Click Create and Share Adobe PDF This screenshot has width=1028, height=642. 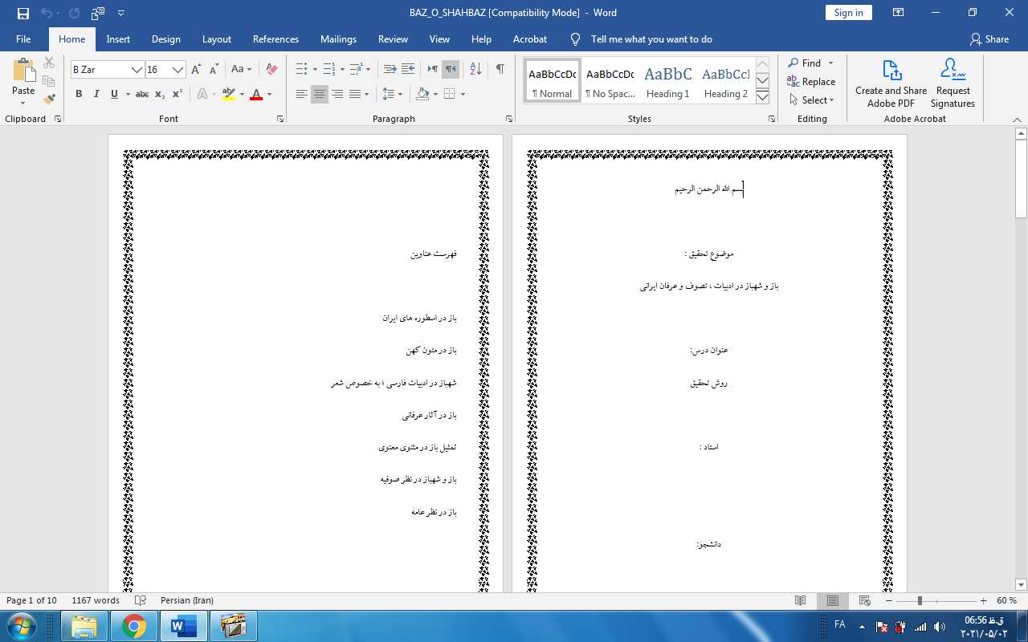click(891, 83)
